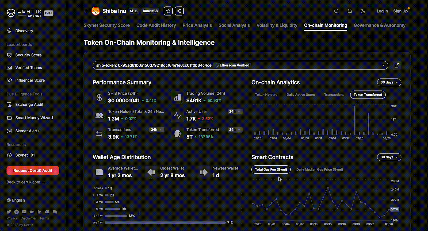Open contract in external link icon
Viewport: 428px width, 231px height.
397,65
